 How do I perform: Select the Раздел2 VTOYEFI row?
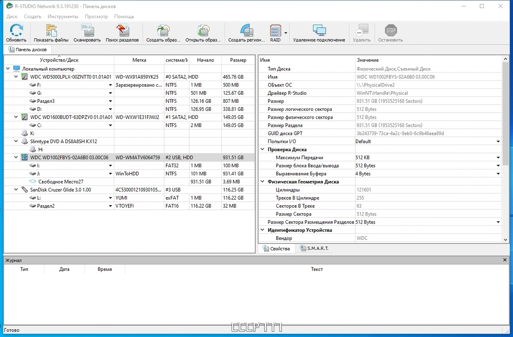click(130, 206)
